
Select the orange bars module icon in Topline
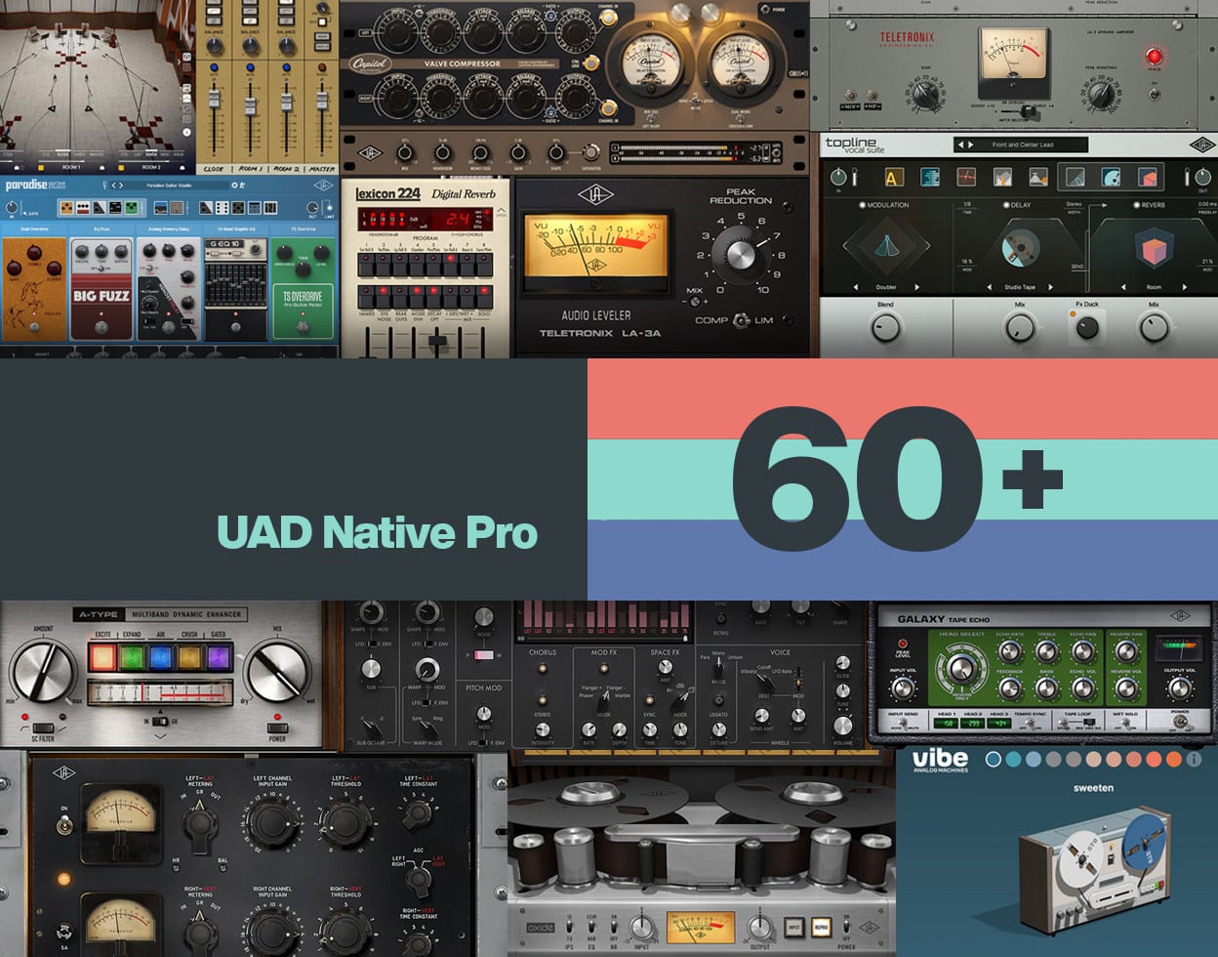[x=1003, y=177]
